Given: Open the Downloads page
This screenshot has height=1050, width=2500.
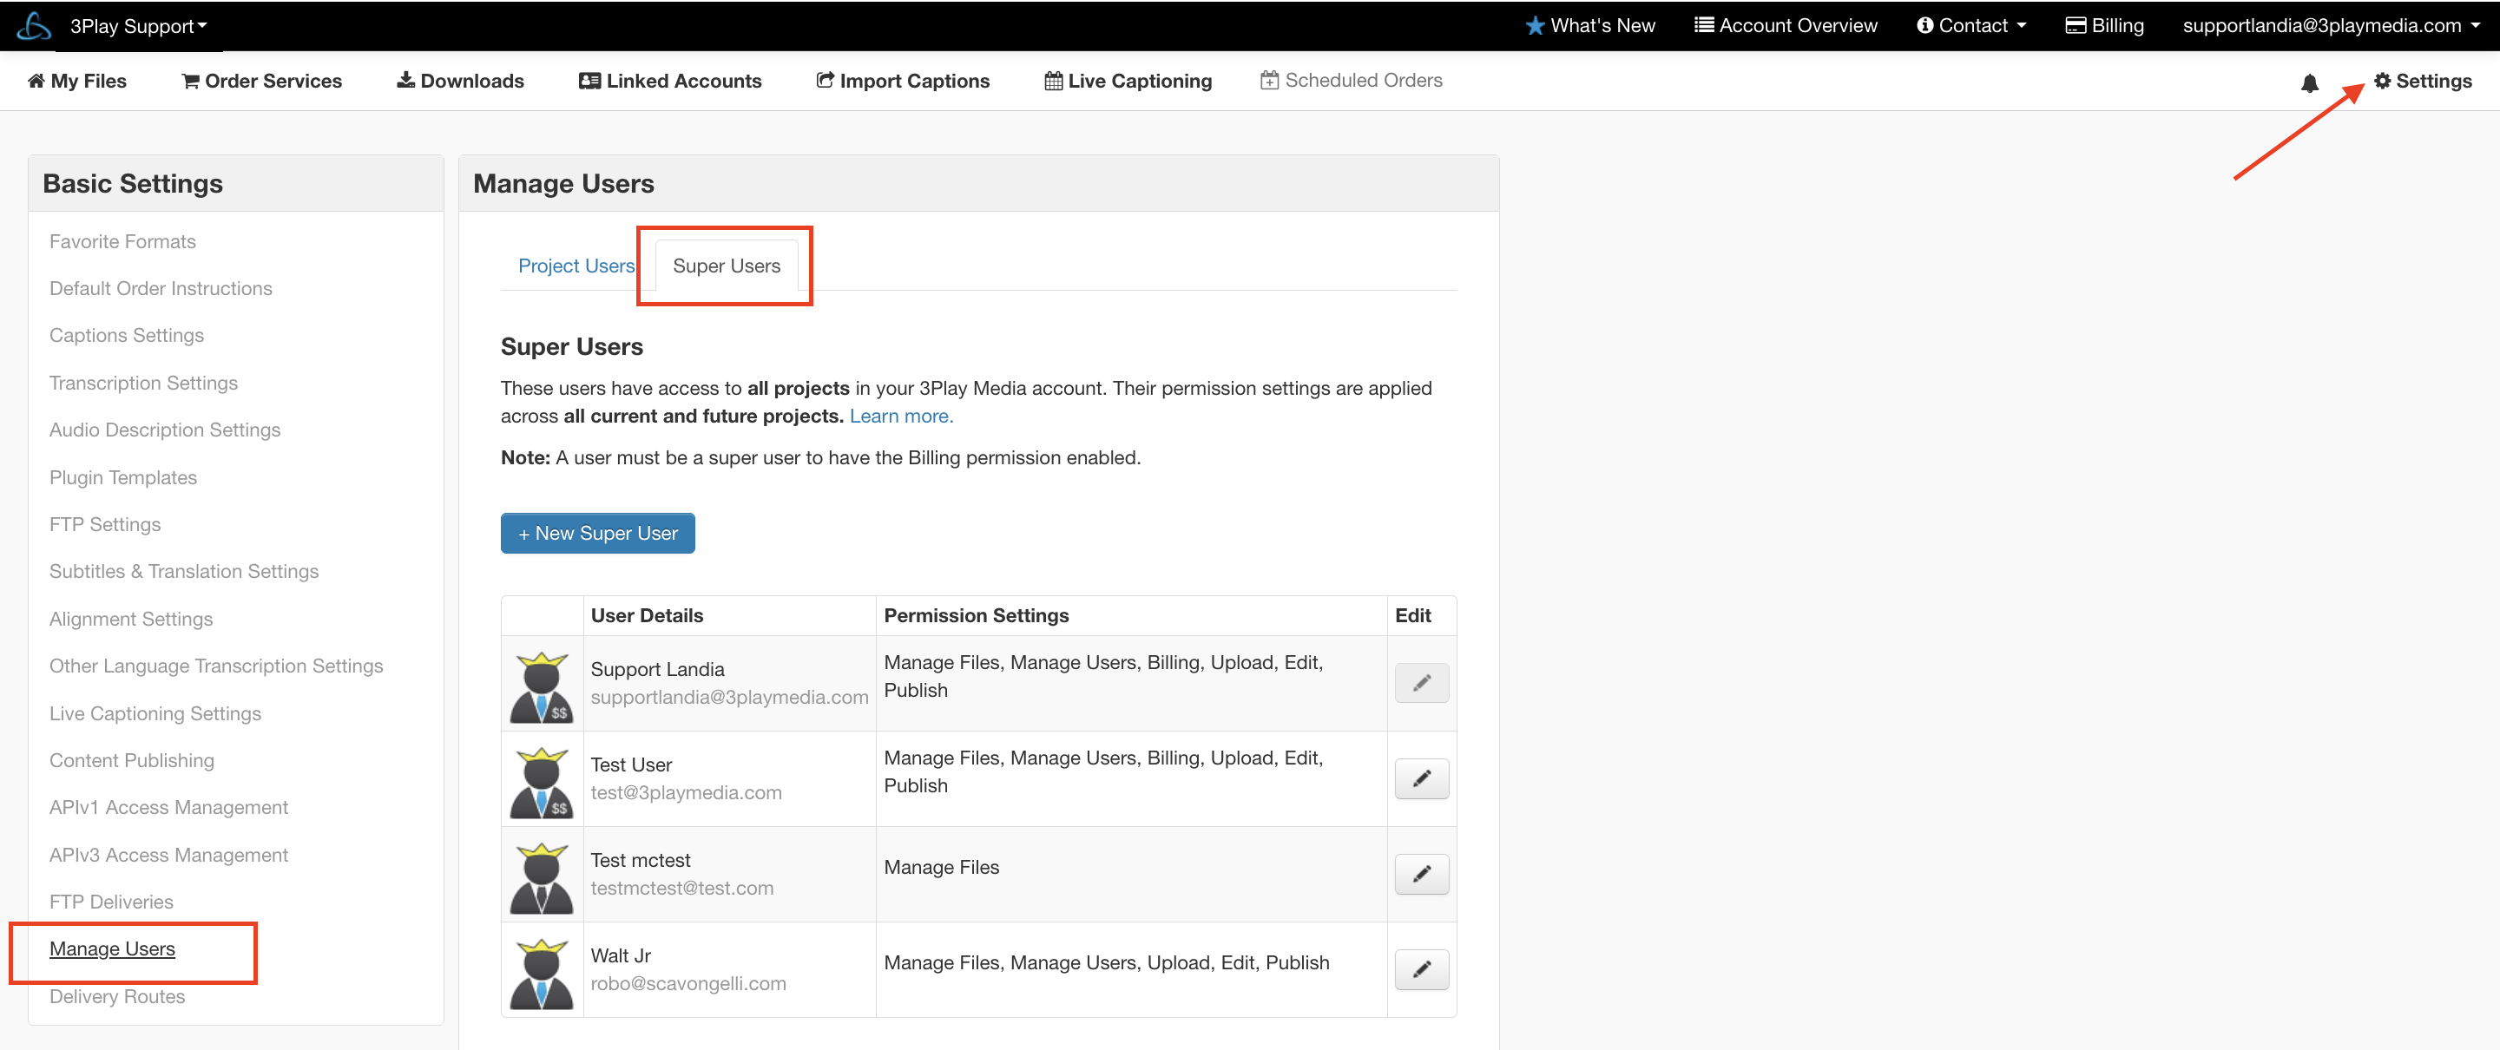Looking at the screenshot, I should [x=460, y=81].
